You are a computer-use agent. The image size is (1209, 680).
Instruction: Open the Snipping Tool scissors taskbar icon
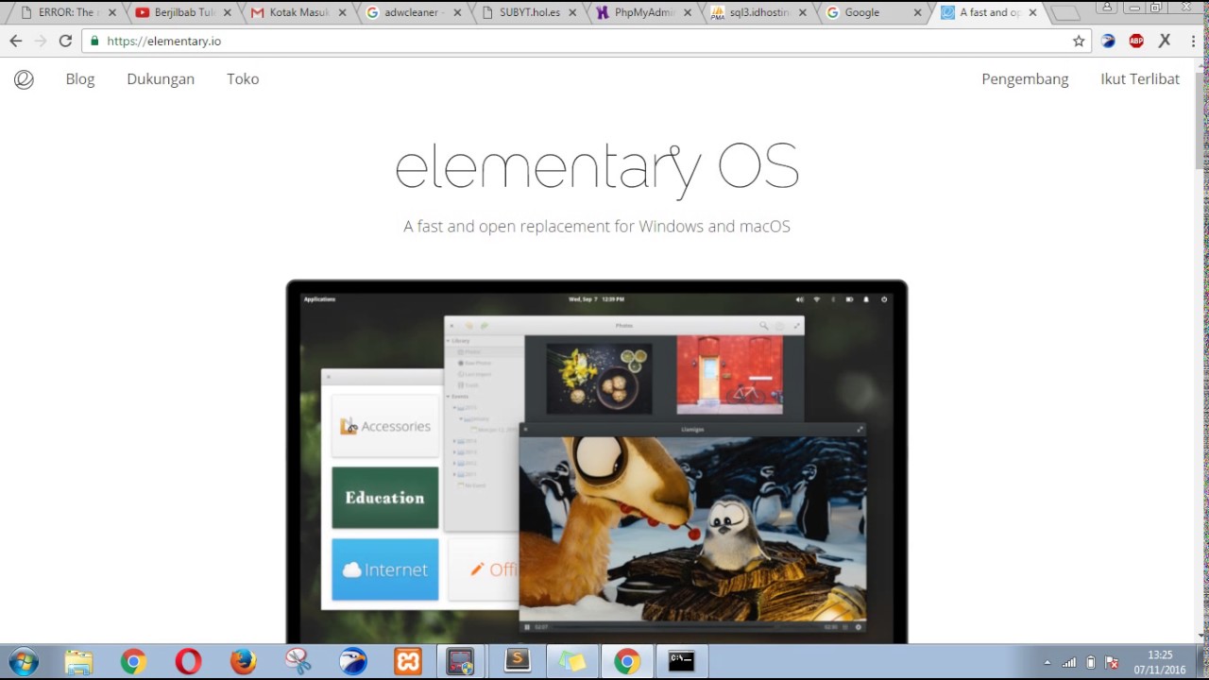coord(298,662)
